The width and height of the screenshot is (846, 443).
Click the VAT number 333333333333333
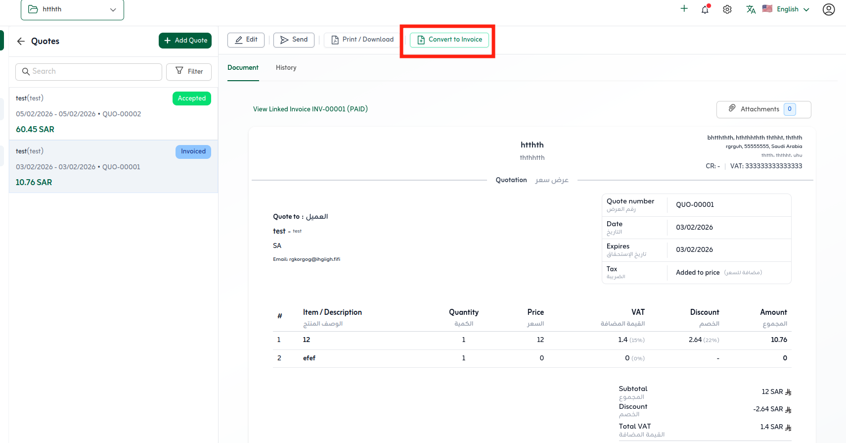(x=773, y=166)
